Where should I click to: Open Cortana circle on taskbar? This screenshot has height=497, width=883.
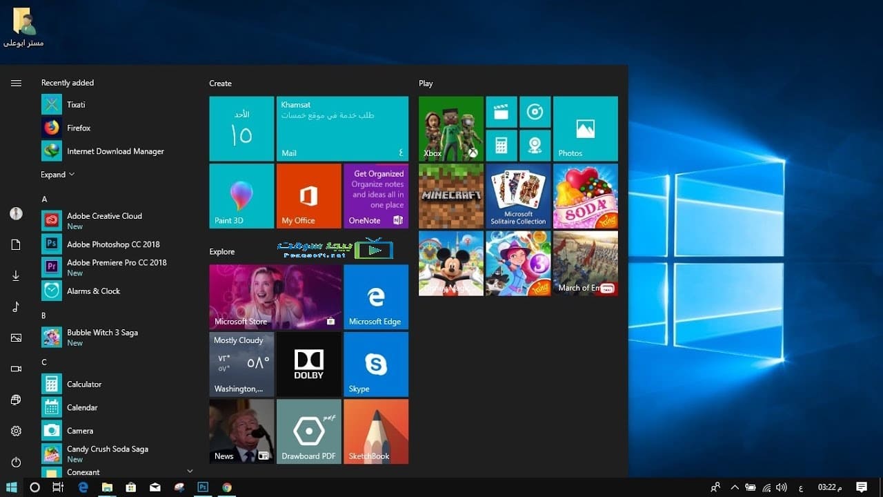tap(34, 487)
